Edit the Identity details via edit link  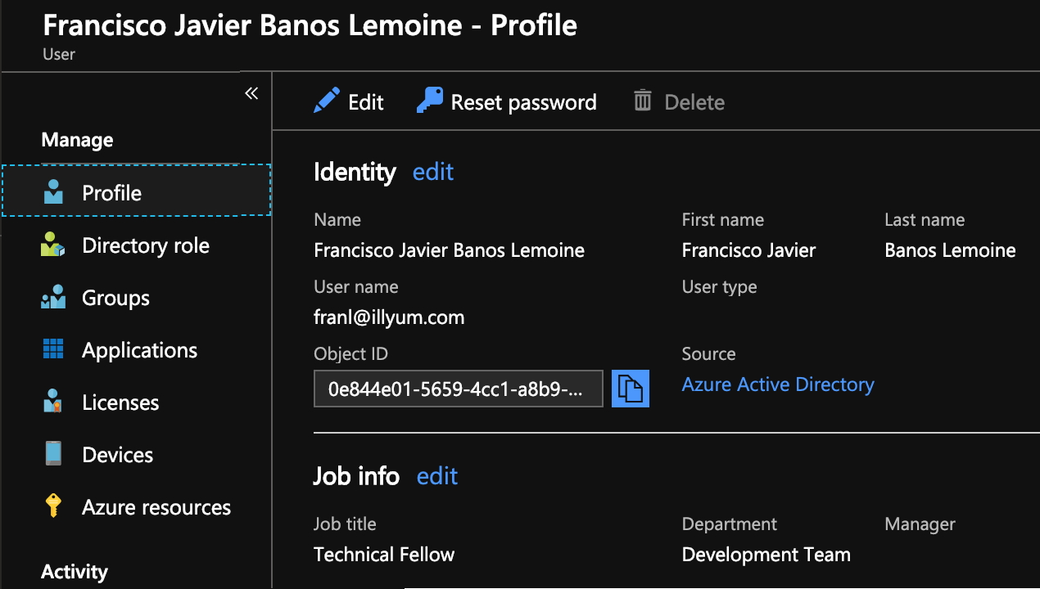tap(432, 172)
